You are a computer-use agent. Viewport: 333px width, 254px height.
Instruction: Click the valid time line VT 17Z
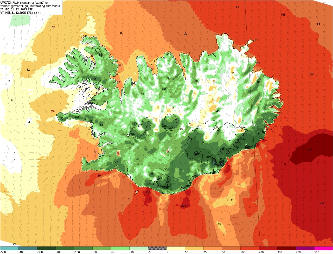[x=20, y=12]
